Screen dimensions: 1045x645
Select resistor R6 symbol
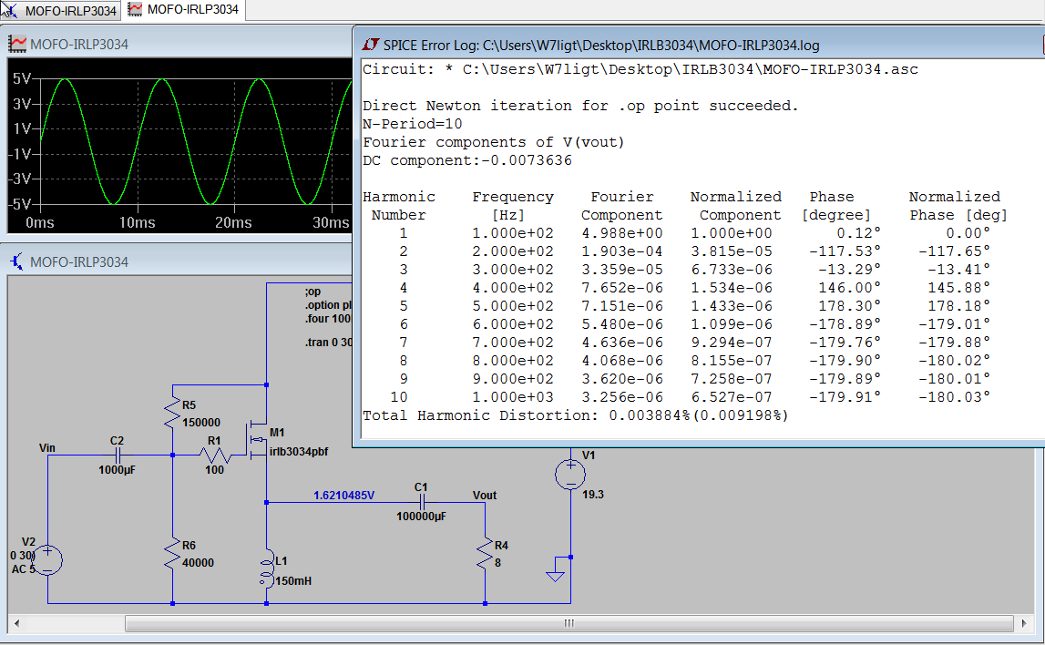172,553
